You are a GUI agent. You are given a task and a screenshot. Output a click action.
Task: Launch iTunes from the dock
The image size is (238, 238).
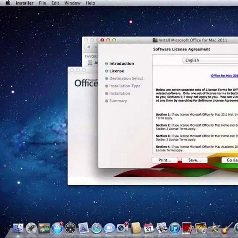pos(175,228)
